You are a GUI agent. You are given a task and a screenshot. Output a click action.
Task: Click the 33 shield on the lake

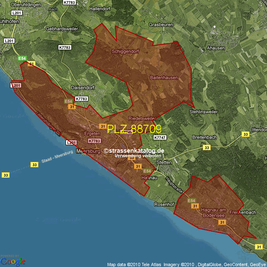(x=34, y=165)
